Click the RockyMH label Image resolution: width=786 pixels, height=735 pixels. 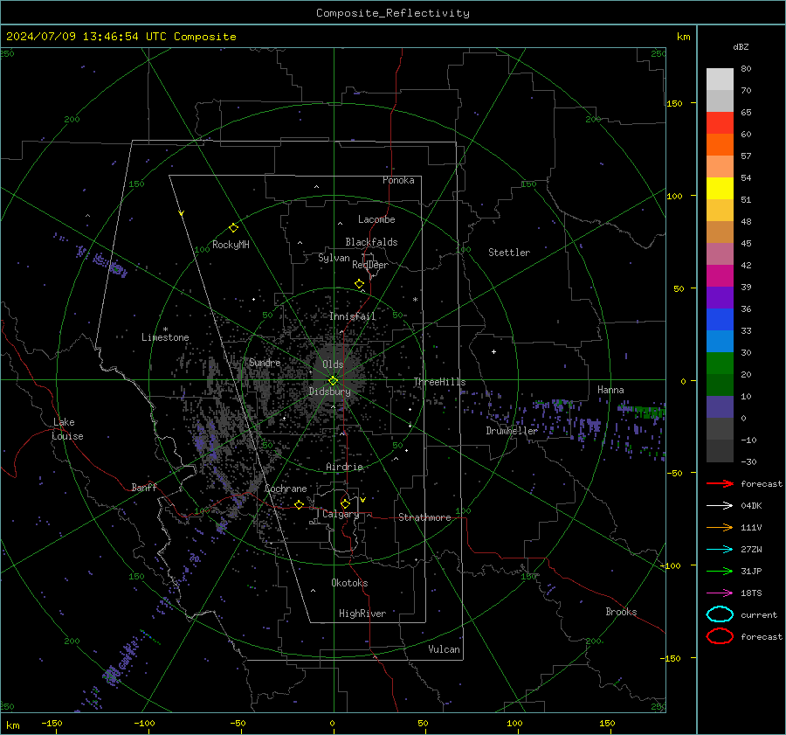click(231, 245)
